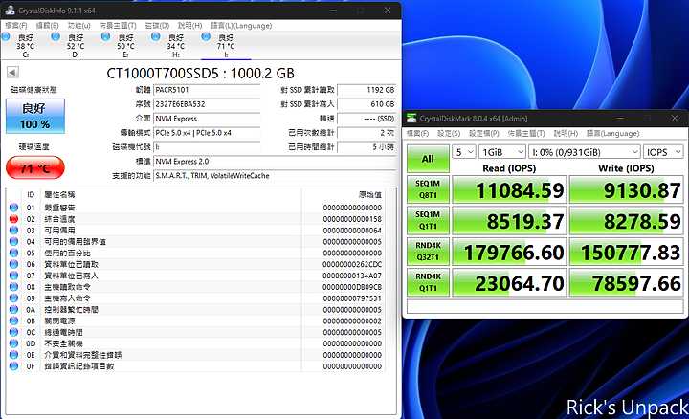Open the drive dropdown I: 0% (0/931GiB)
689x419 pixels.
tap(585, 152)
